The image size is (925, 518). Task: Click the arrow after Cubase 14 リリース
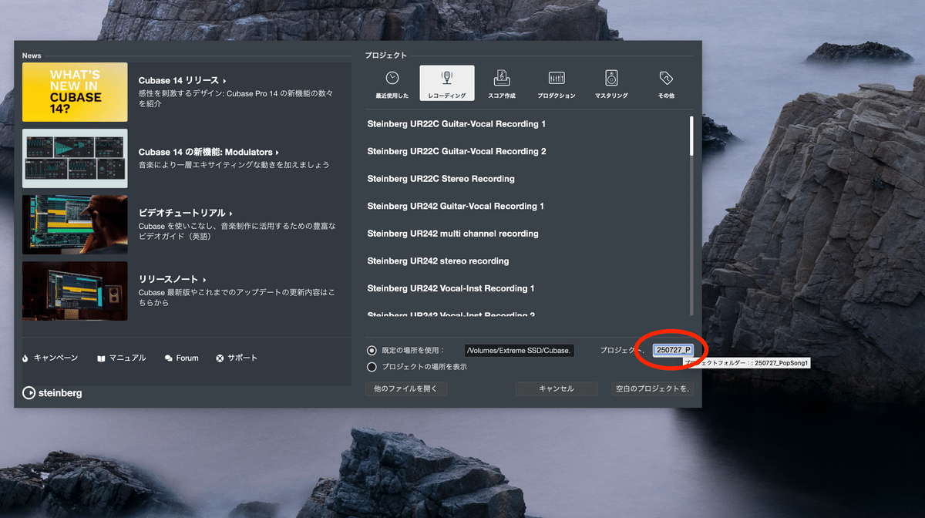(x=224, y=81)
